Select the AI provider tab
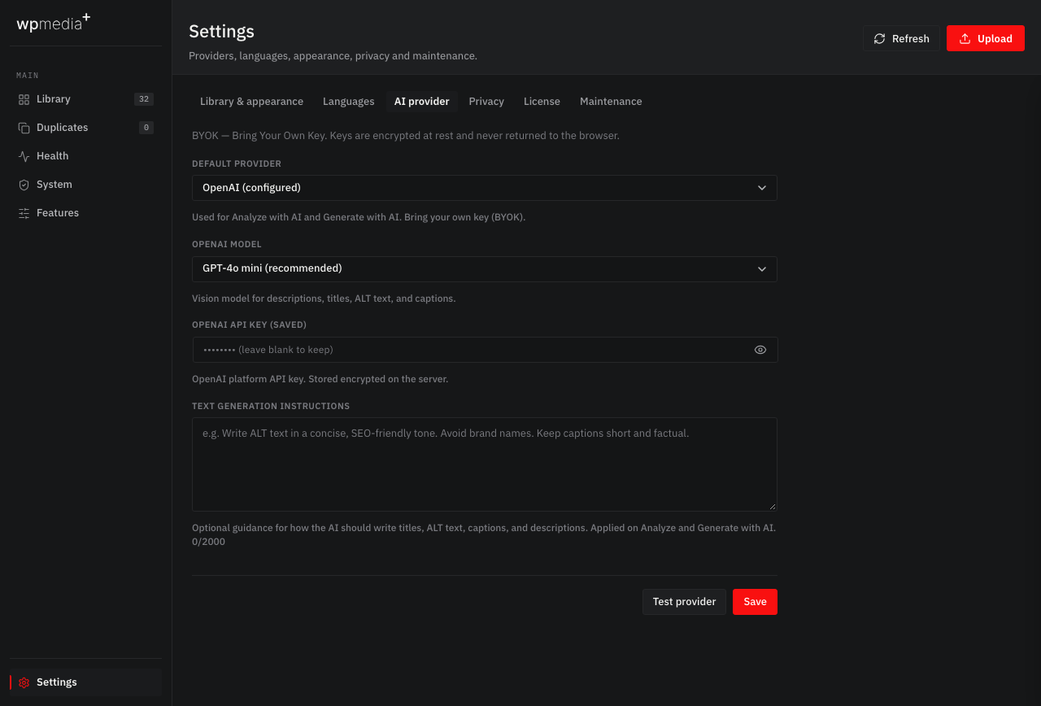1041x706 pixels. (421, 102)
